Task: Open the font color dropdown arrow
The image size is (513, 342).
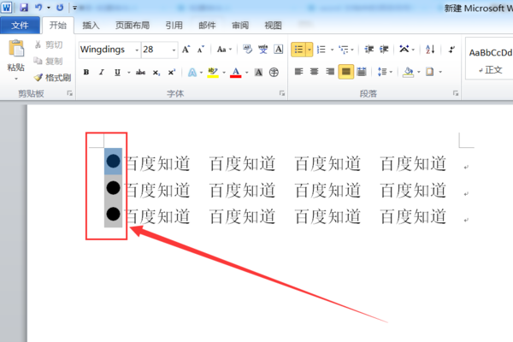Action: pyautogui.click(x=247, y=73)
